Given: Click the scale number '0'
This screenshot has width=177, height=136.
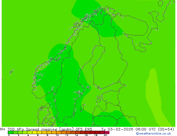Looking at the screenshot, I should click(x=9, y=135).
